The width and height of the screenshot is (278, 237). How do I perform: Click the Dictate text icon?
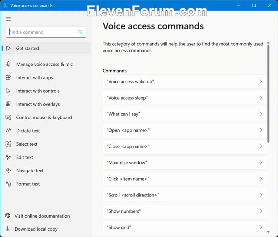(x=8, y=131)
